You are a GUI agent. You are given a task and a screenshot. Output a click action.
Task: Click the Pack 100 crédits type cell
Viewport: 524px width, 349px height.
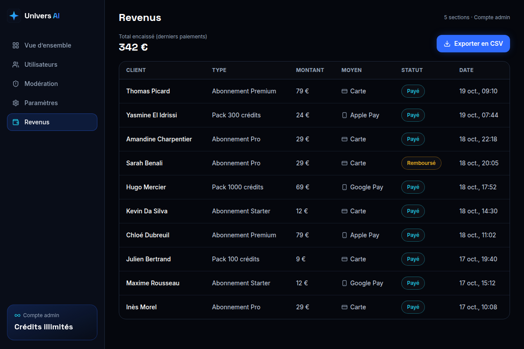point(236,259)
